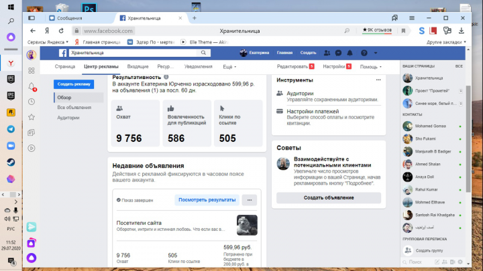Open Екатерина profile in Facebook header
The width and height of the screenshot is (483, 271).
[254, 53]
